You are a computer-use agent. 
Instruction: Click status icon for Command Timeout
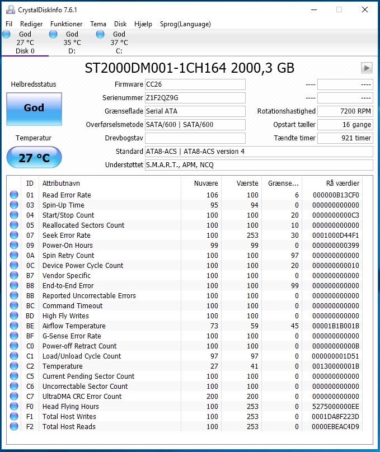tap(14, 306)
